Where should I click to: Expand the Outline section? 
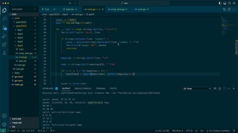[x=23, y=119]
